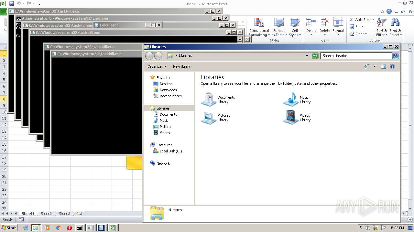
Task: Open Format as Table in Excel ribbon
Action: 279,27
